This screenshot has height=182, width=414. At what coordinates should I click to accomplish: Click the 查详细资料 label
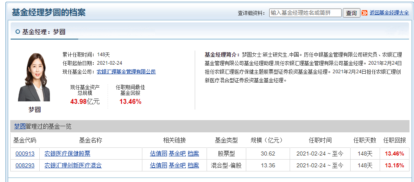[x=251, y=13]
